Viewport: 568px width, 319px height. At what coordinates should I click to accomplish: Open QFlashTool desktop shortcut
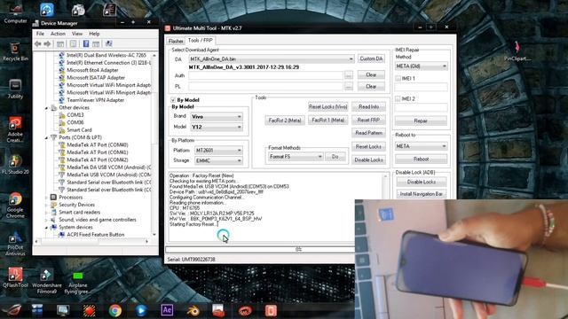click(x=15, y=277)
